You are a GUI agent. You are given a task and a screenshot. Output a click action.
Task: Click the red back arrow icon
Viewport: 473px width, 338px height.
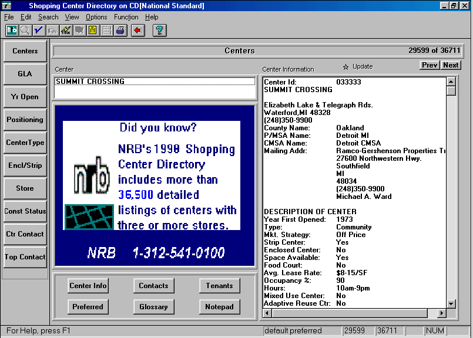pos(138,30)
